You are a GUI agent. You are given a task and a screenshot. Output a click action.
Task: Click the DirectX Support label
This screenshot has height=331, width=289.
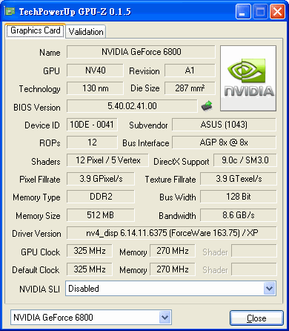pos(182,162)
